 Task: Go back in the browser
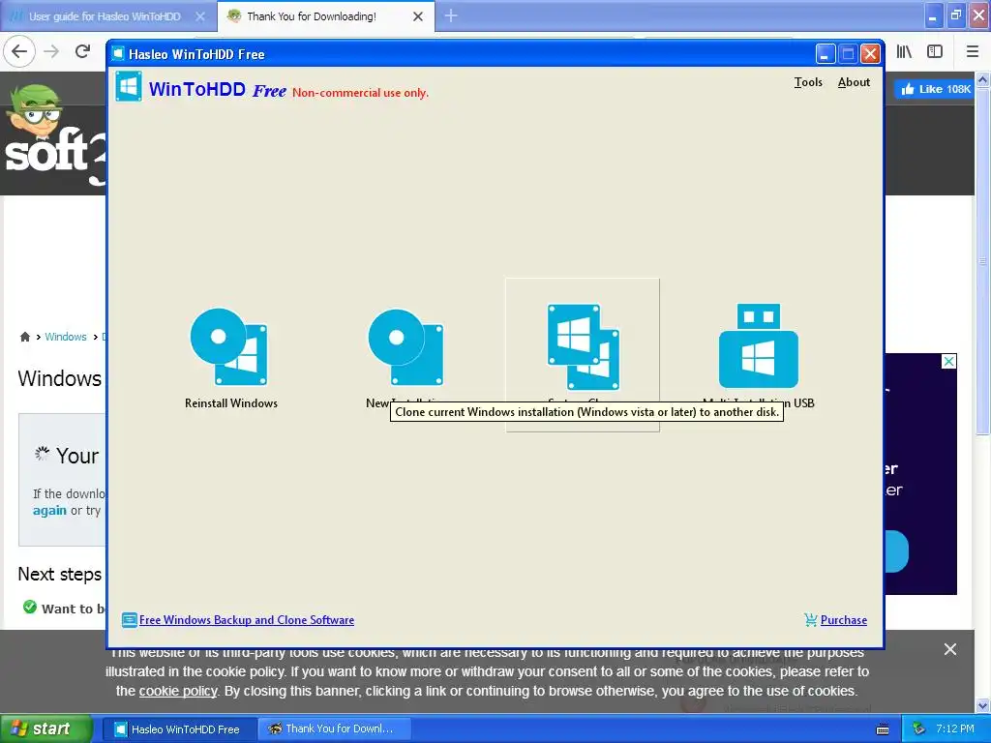click(x=19, y=51)
